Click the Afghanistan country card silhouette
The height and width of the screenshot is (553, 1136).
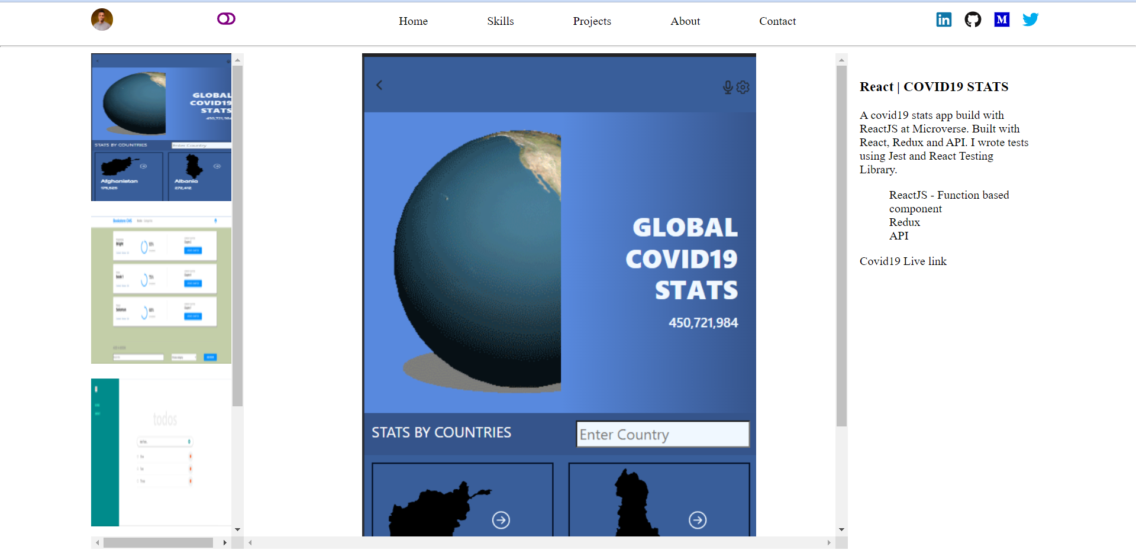(x=440, y=509)
